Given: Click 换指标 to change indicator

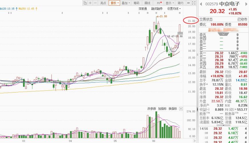Looking at the screenshot, I should pos(173,109).
